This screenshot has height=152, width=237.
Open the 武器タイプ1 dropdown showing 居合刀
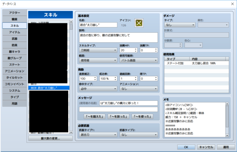98,135
